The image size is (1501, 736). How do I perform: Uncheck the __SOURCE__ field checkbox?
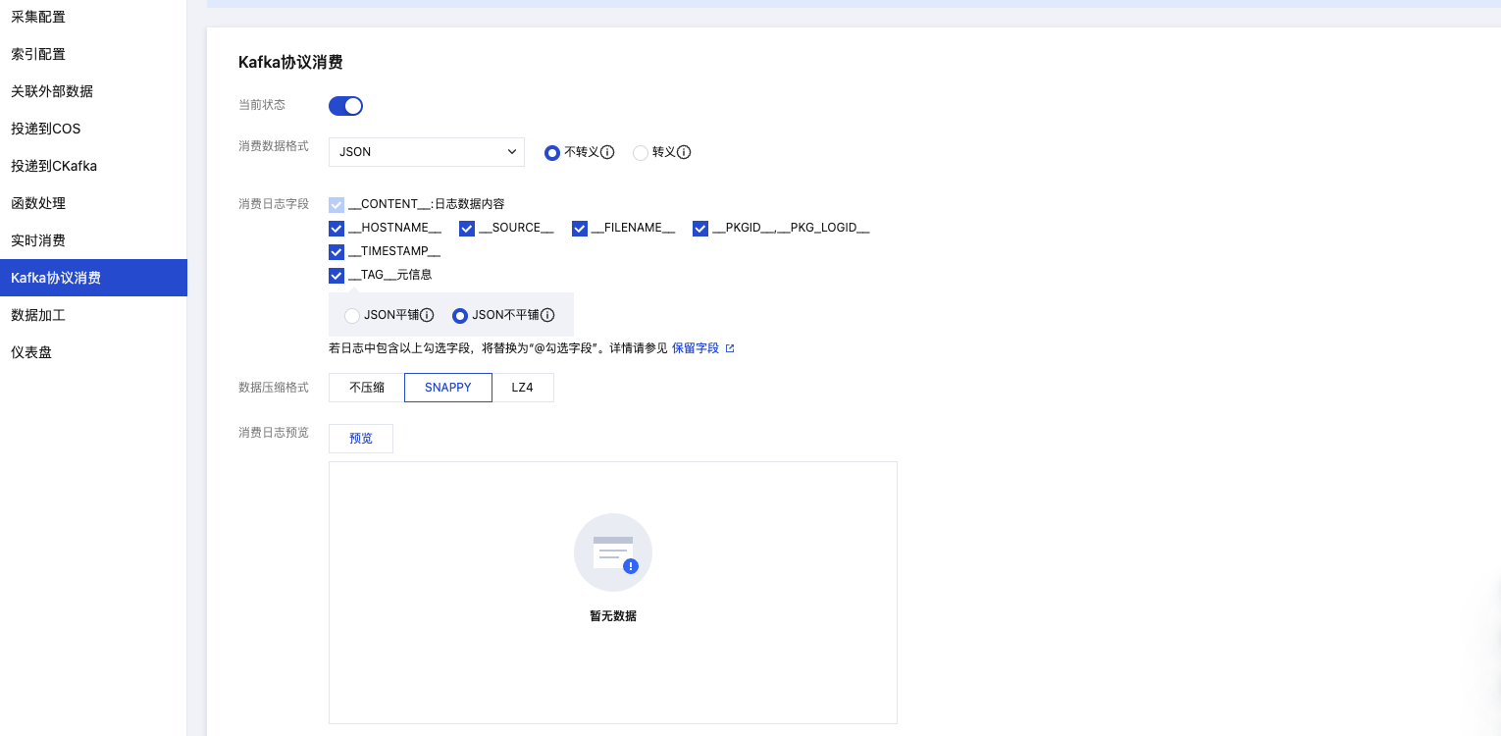(x=467, y=229)
